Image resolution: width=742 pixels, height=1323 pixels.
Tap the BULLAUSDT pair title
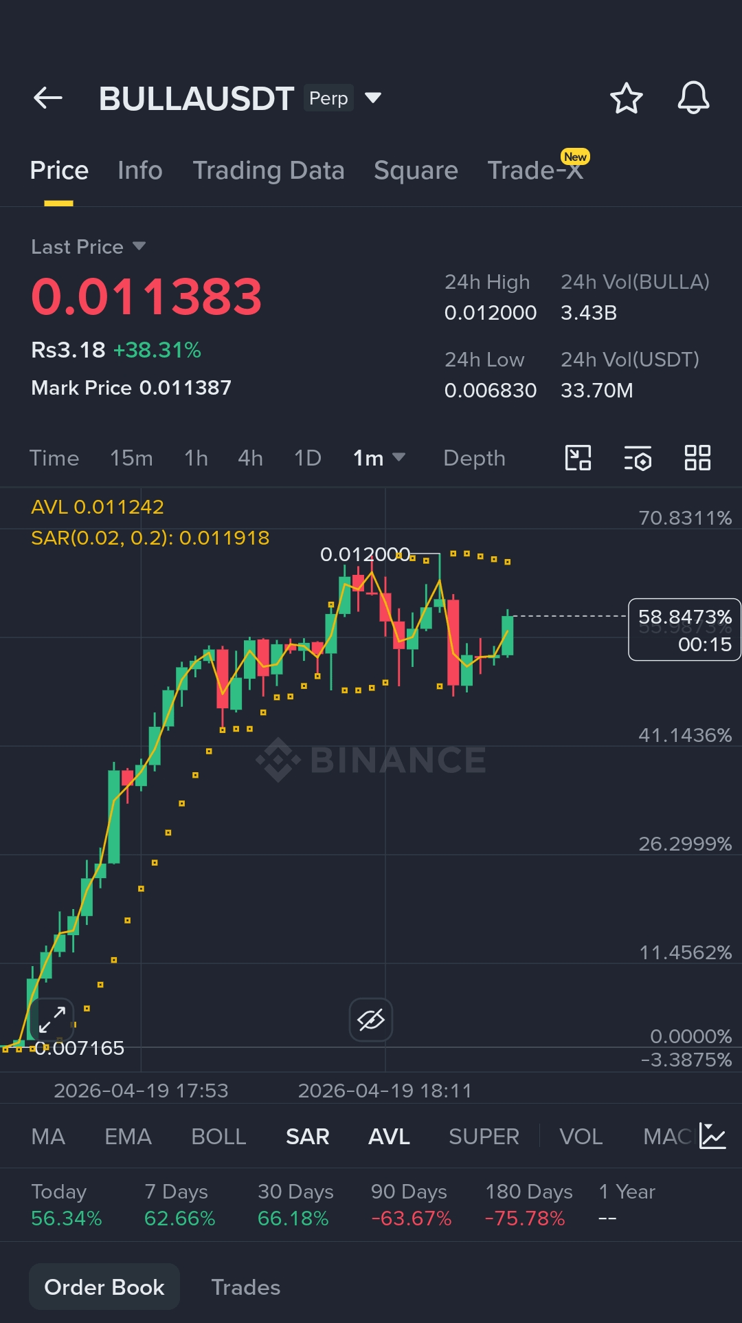tap(196, 98)
